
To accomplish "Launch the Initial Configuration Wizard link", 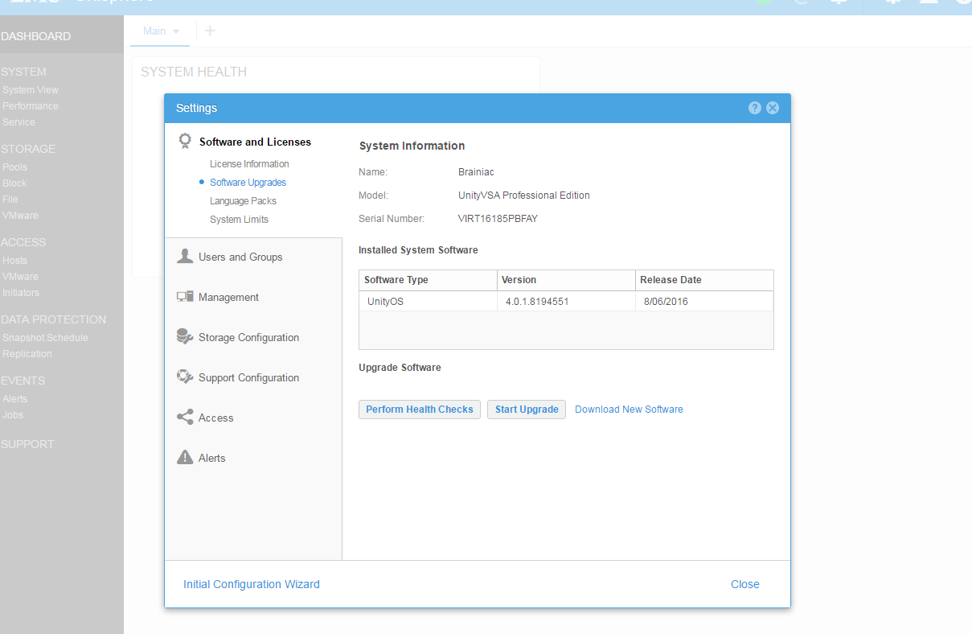I will (252, 584).
